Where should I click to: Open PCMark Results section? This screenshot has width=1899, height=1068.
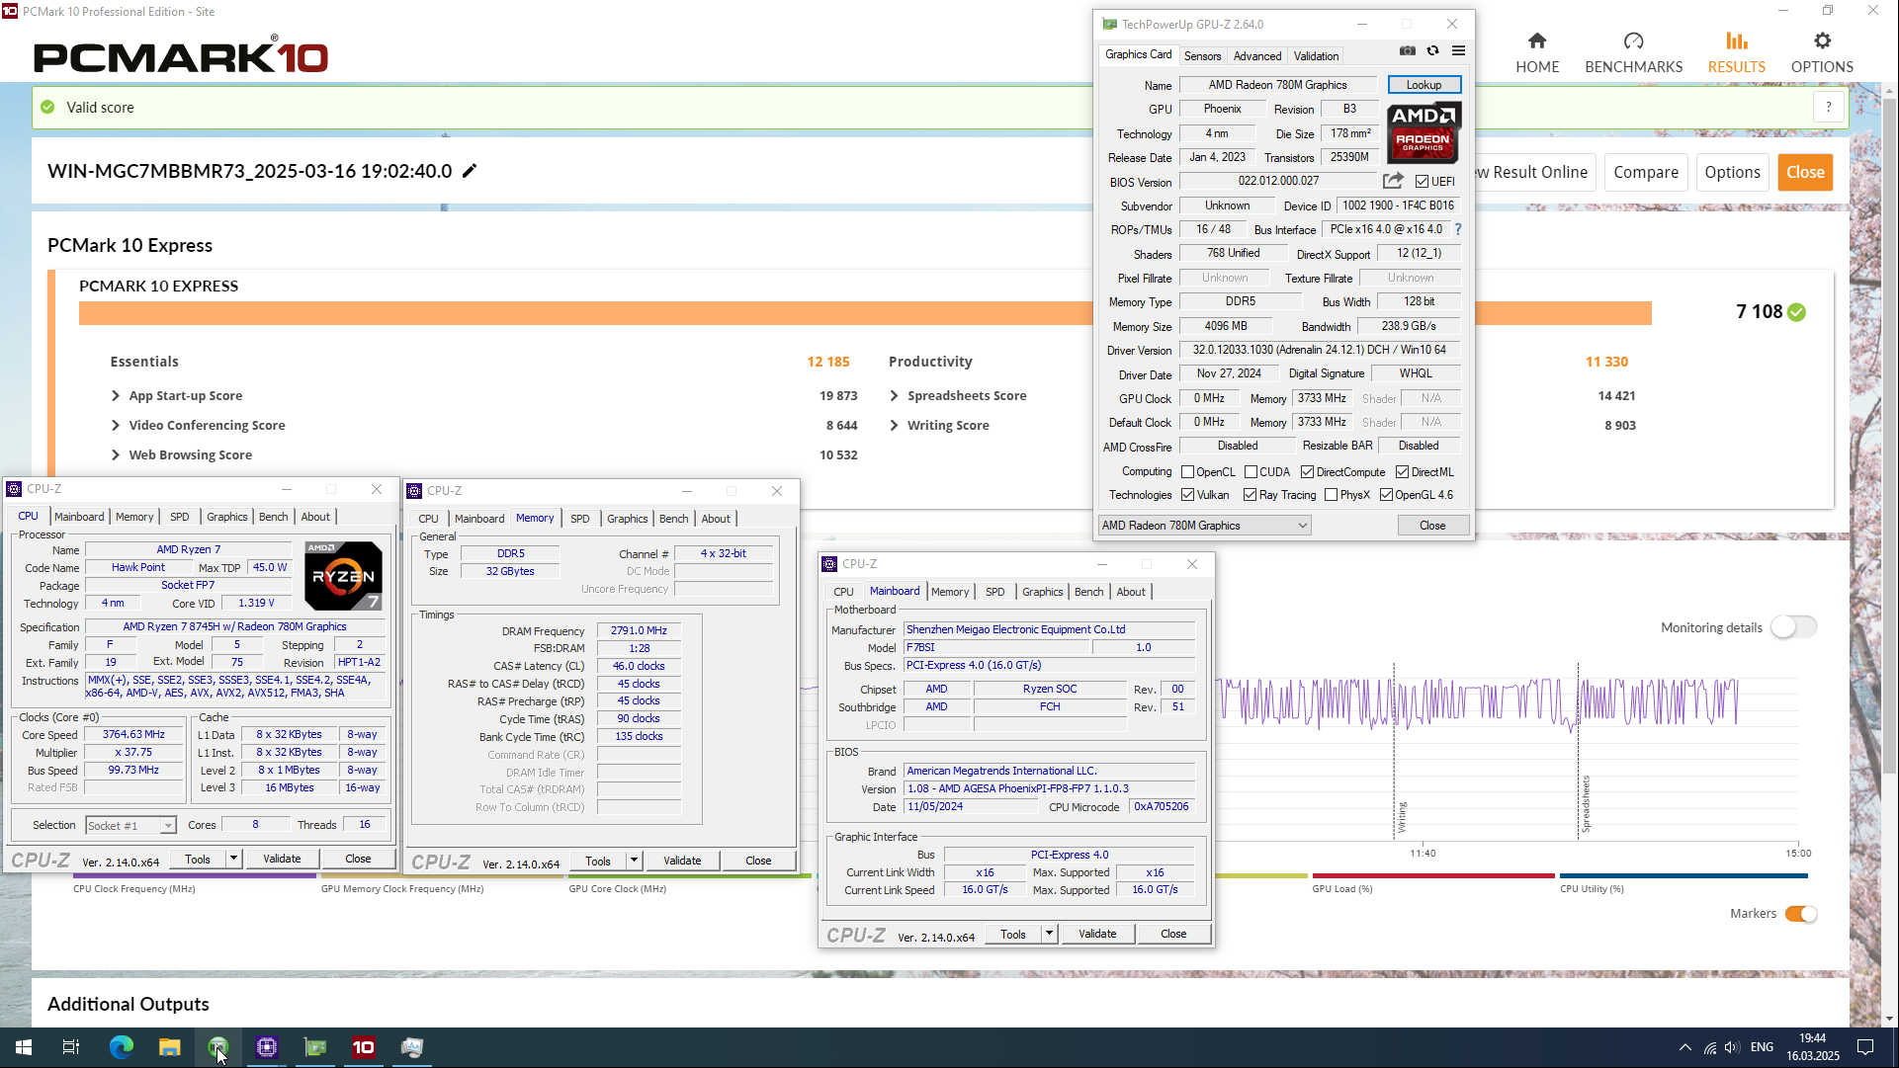click(x=1737, y=53)
